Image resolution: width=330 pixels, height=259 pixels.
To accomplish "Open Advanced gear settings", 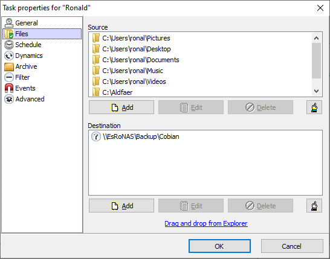I will pos(24,99).
